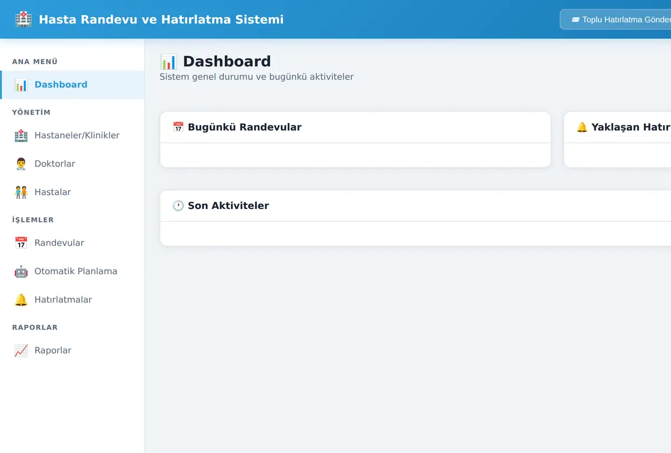Click the subtitle 'Sistem genel durumu ve bugünkü aktiviteler'

point(257,77)
